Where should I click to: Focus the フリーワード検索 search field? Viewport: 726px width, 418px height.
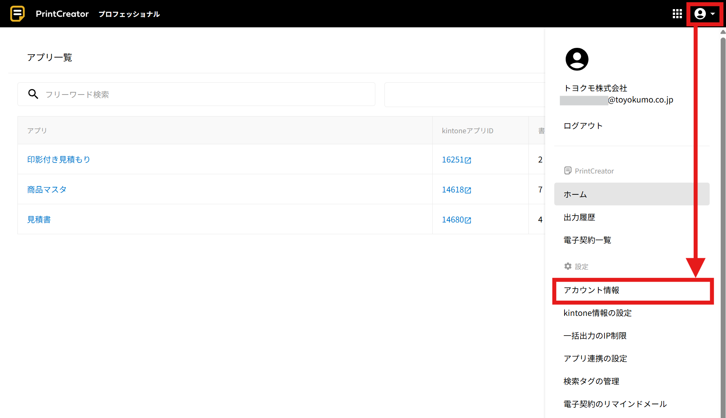[x=196, y=94]
